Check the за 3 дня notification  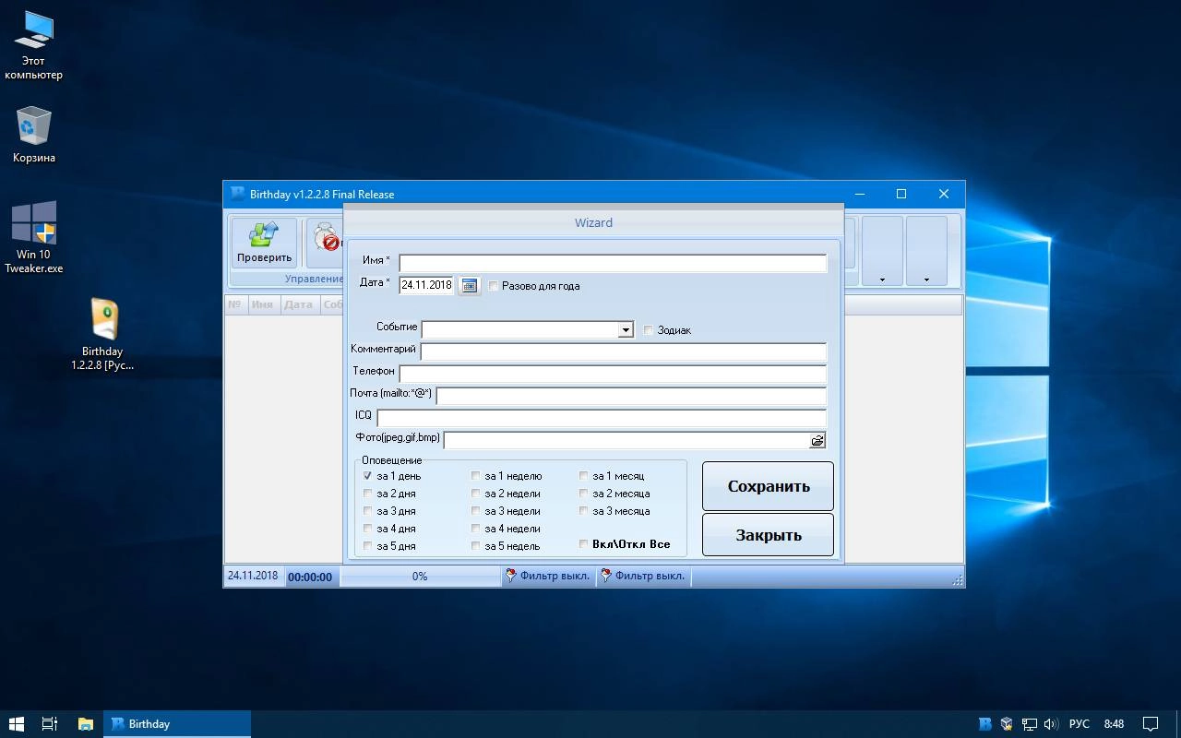(x=368, y=511)
